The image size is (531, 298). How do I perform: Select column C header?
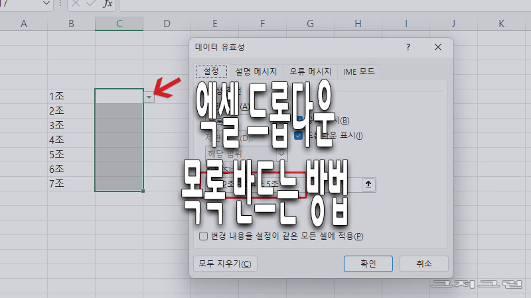coord(119,24)
